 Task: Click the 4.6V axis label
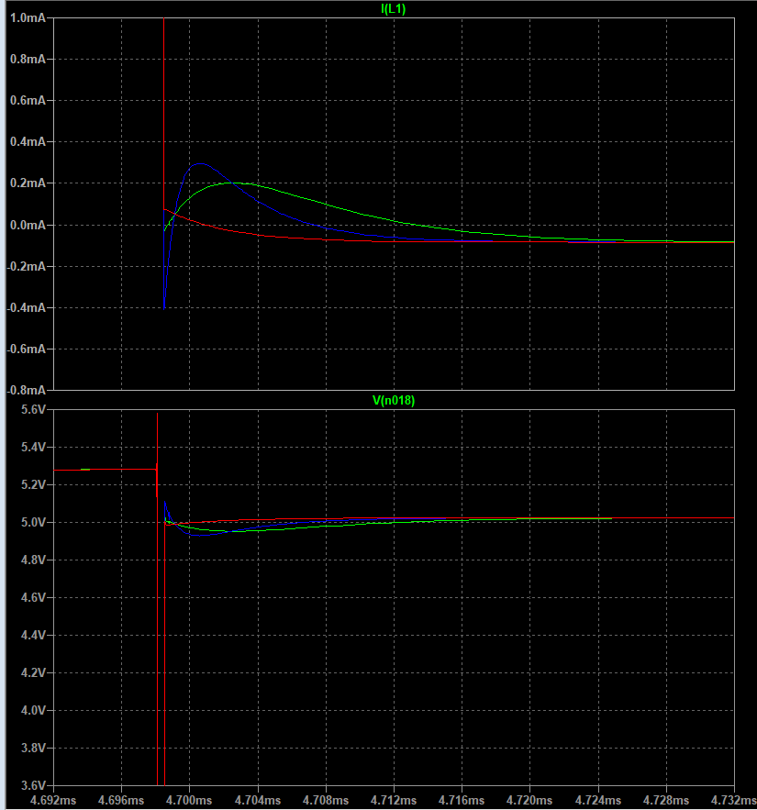coord(33,598)
